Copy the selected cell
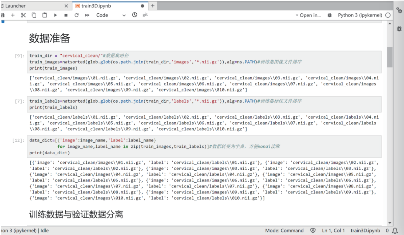Image resolution: width=404 pixels, height=235 pixels. [x=34, y=15]
